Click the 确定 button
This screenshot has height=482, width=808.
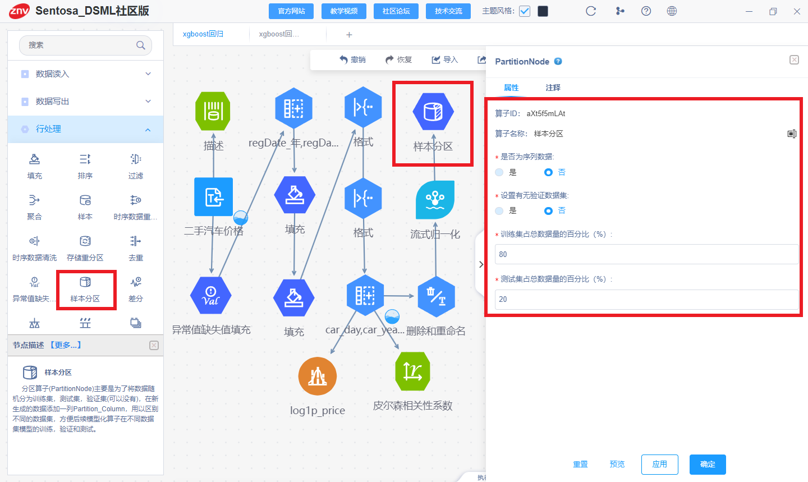click(708, 465)
